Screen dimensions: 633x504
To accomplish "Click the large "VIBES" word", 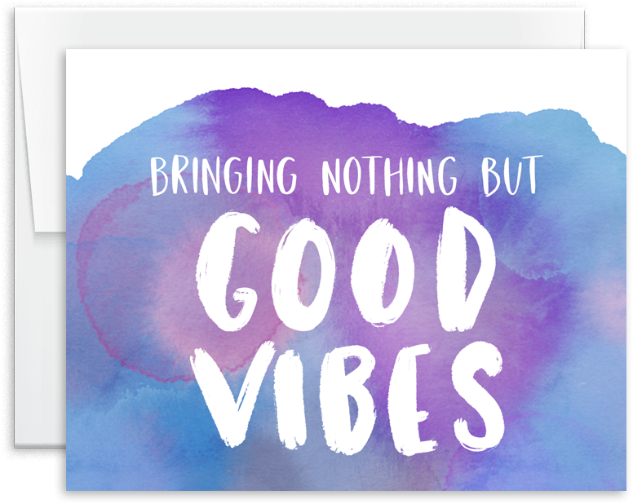I will click(x=348, y=399).
